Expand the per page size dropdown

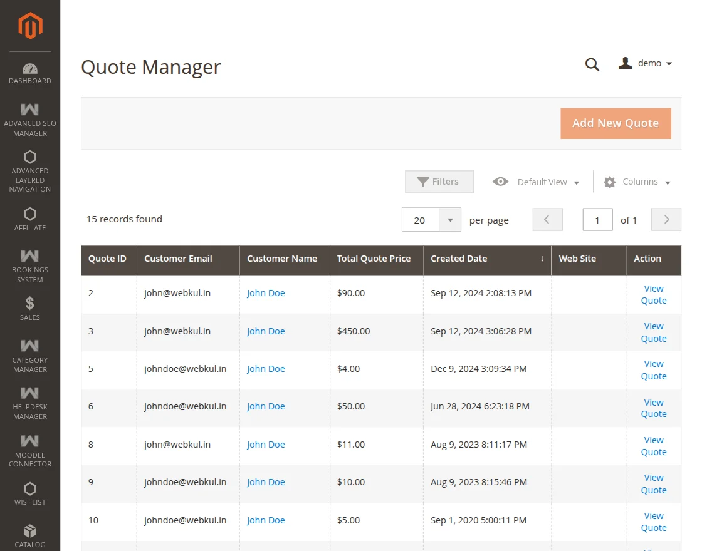[450, 220]
